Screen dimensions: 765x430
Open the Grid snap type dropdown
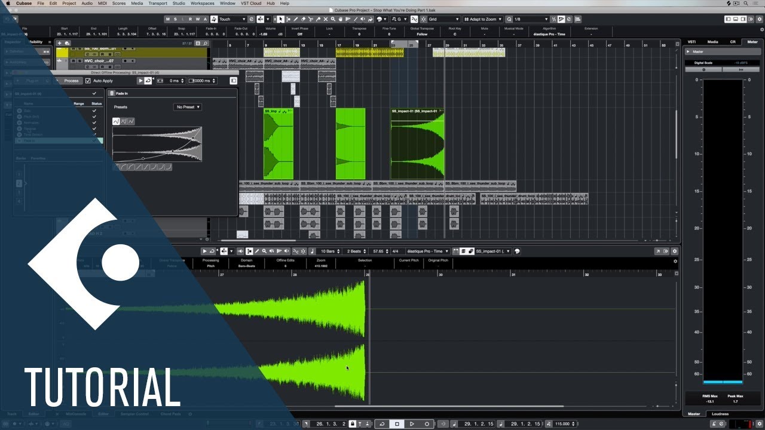click(x=445, y=19)
